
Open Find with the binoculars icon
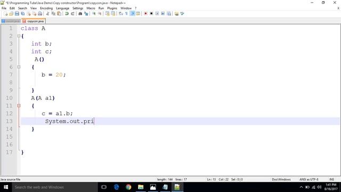point(80,14)
